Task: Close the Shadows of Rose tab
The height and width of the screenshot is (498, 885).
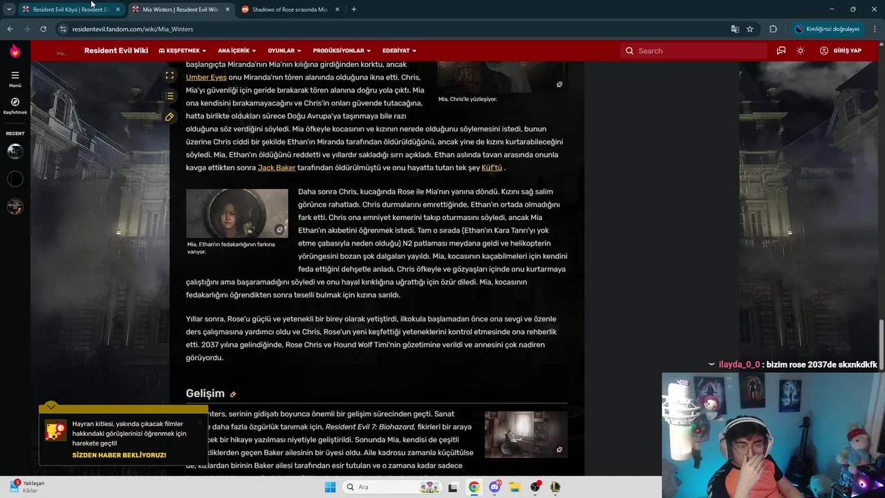Action: point(337,10)
